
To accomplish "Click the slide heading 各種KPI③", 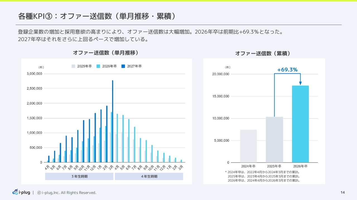I will click(35, 16).
